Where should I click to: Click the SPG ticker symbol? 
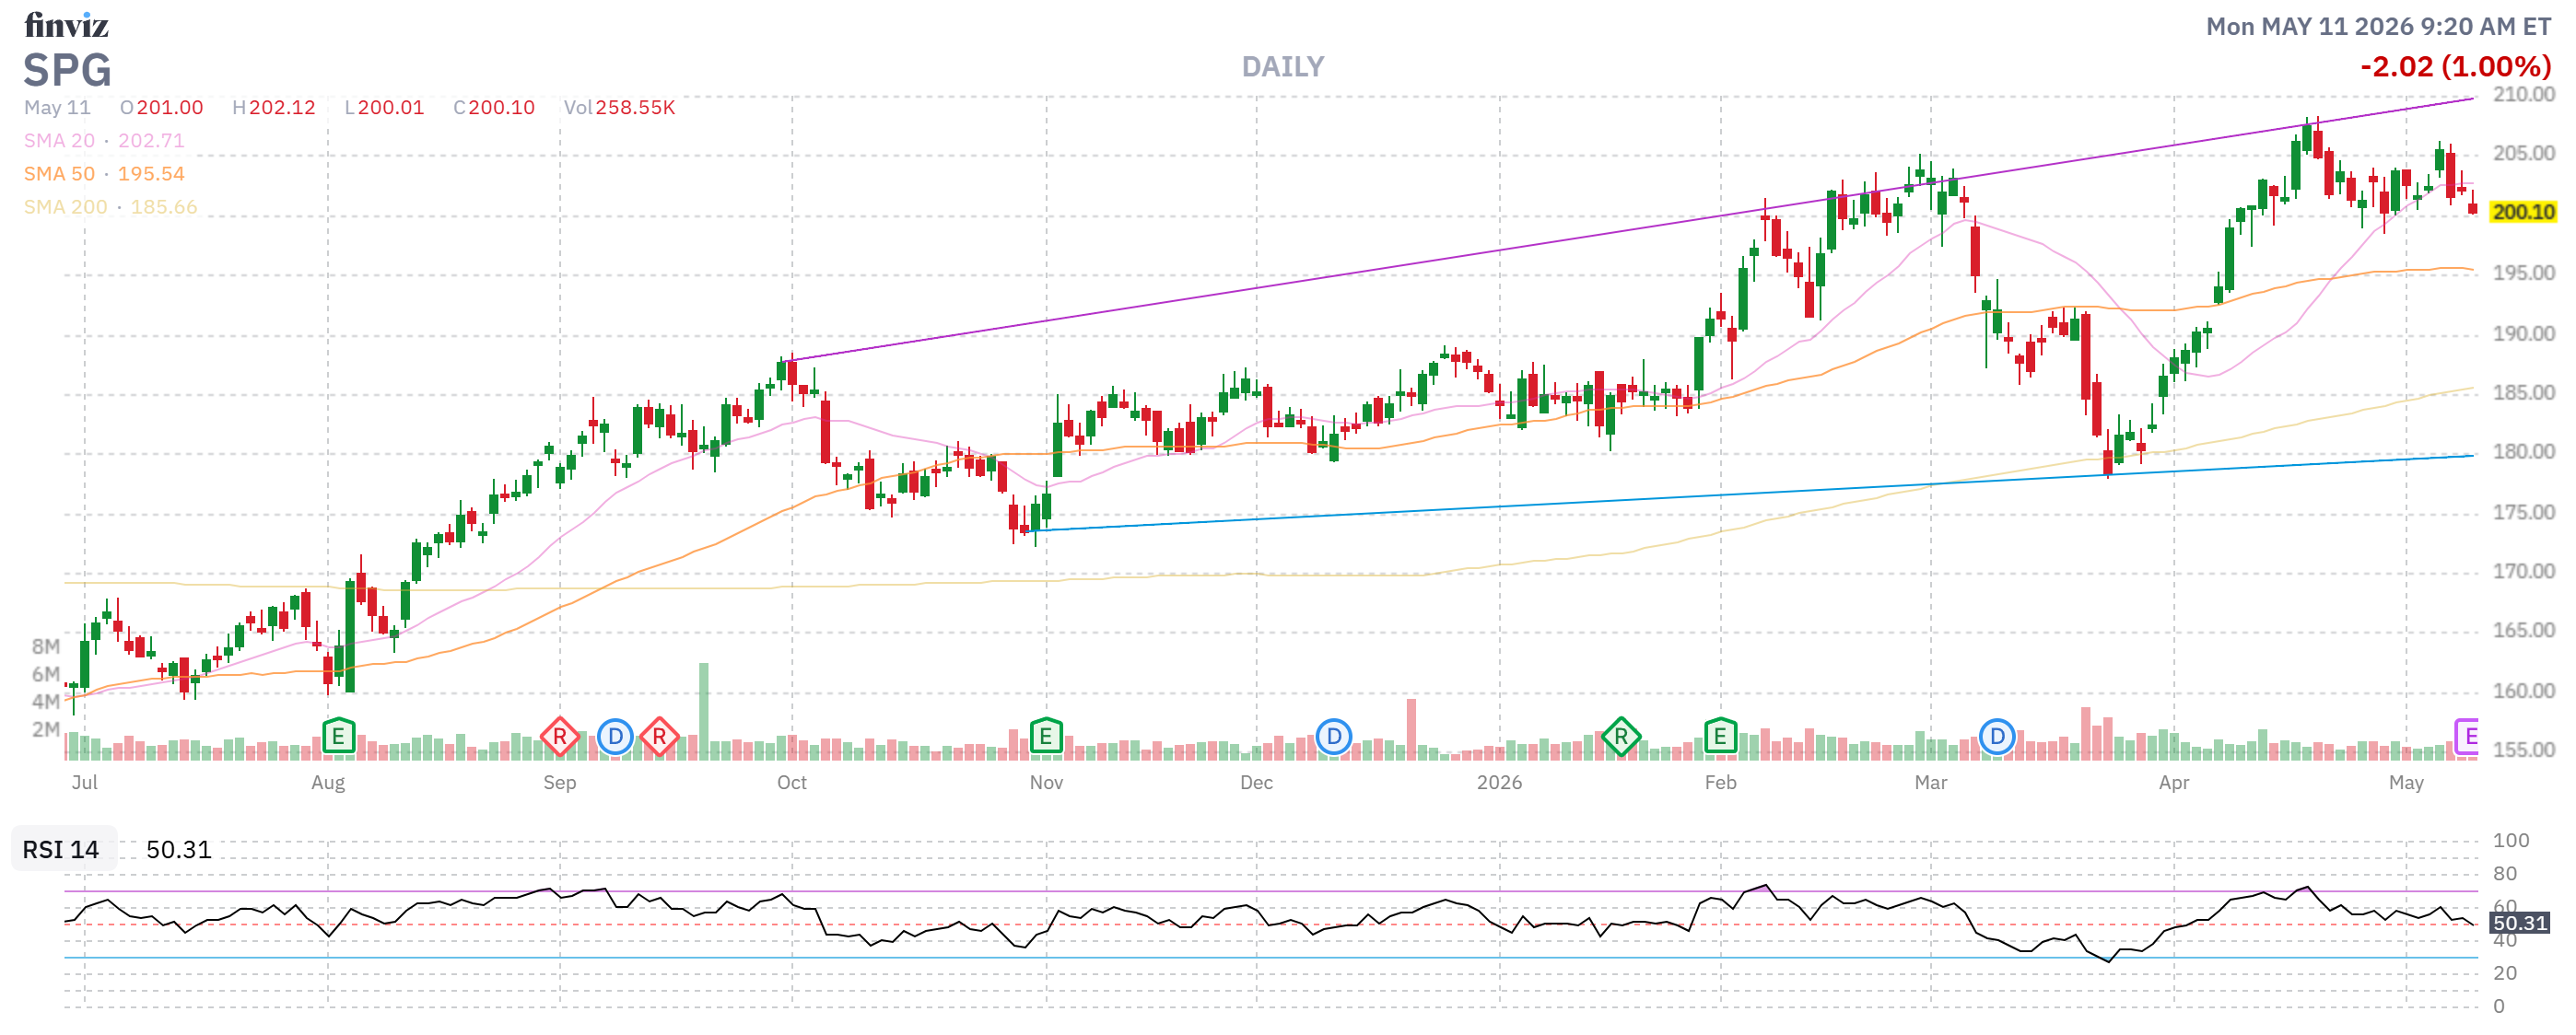pyautogui.click(x=67, y=70)
